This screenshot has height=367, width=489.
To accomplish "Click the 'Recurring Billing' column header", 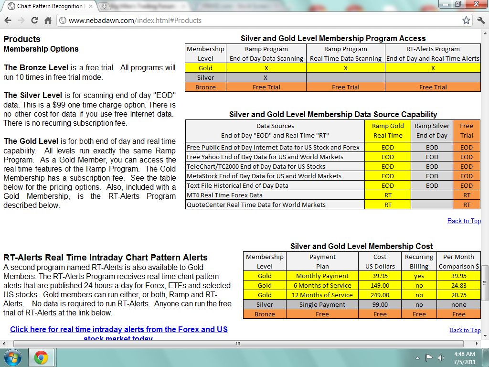I will 419,261.
